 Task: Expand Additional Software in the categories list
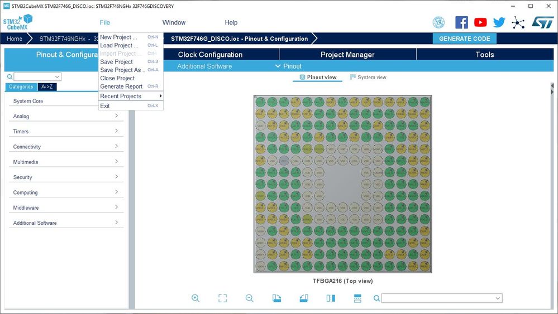click(66, 223)
